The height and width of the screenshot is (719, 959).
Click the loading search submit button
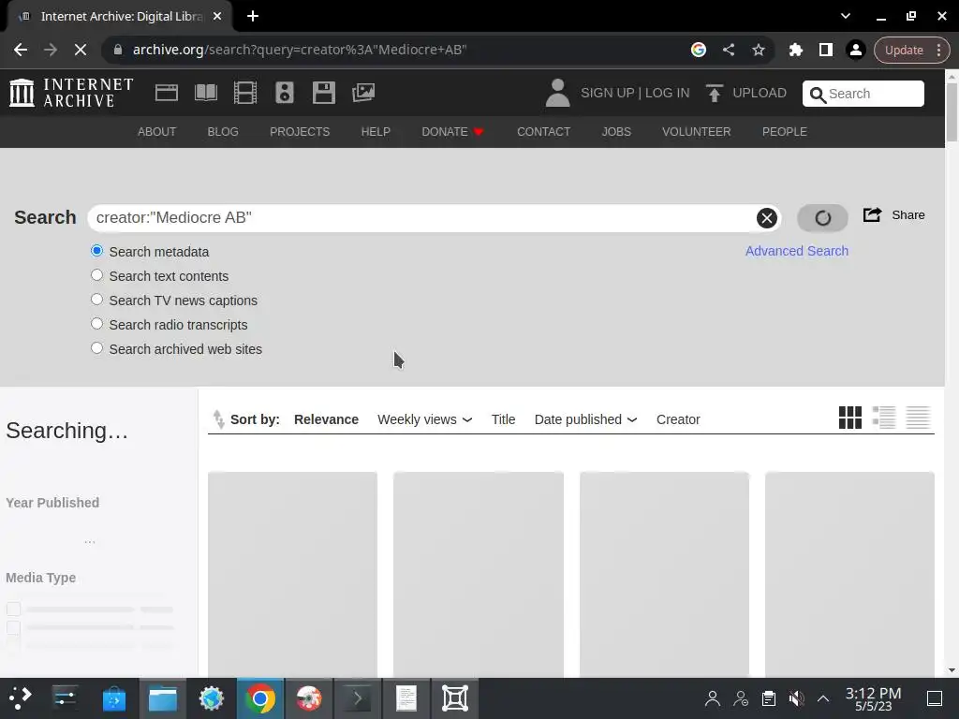pos(822,218)
